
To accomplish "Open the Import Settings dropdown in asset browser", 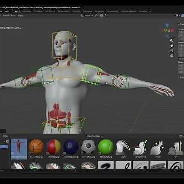I will [95, 136].
